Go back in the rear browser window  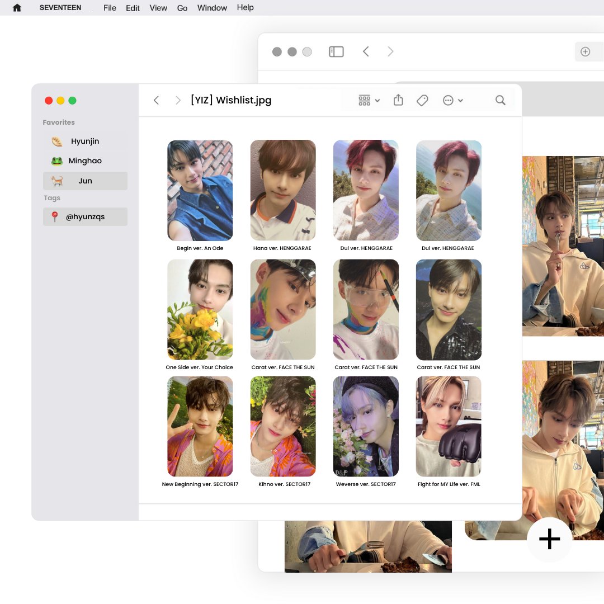[366, 51]
